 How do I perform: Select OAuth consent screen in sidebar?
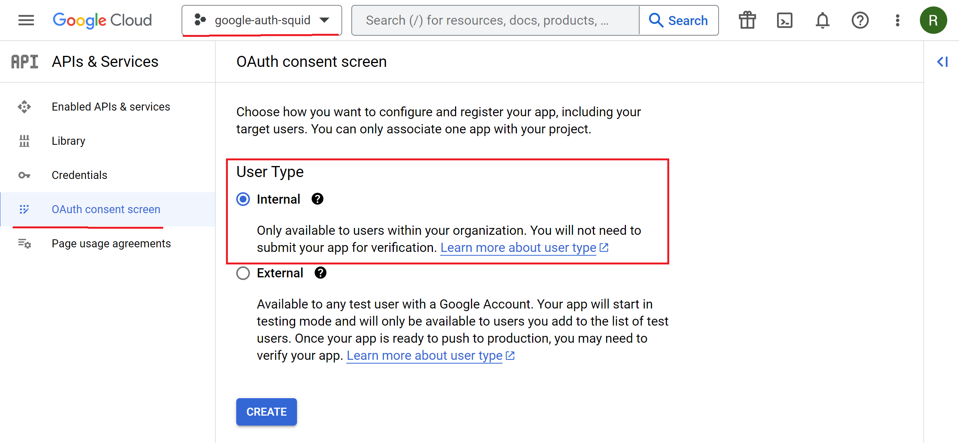pyautogui.click(x=108, y=209)
